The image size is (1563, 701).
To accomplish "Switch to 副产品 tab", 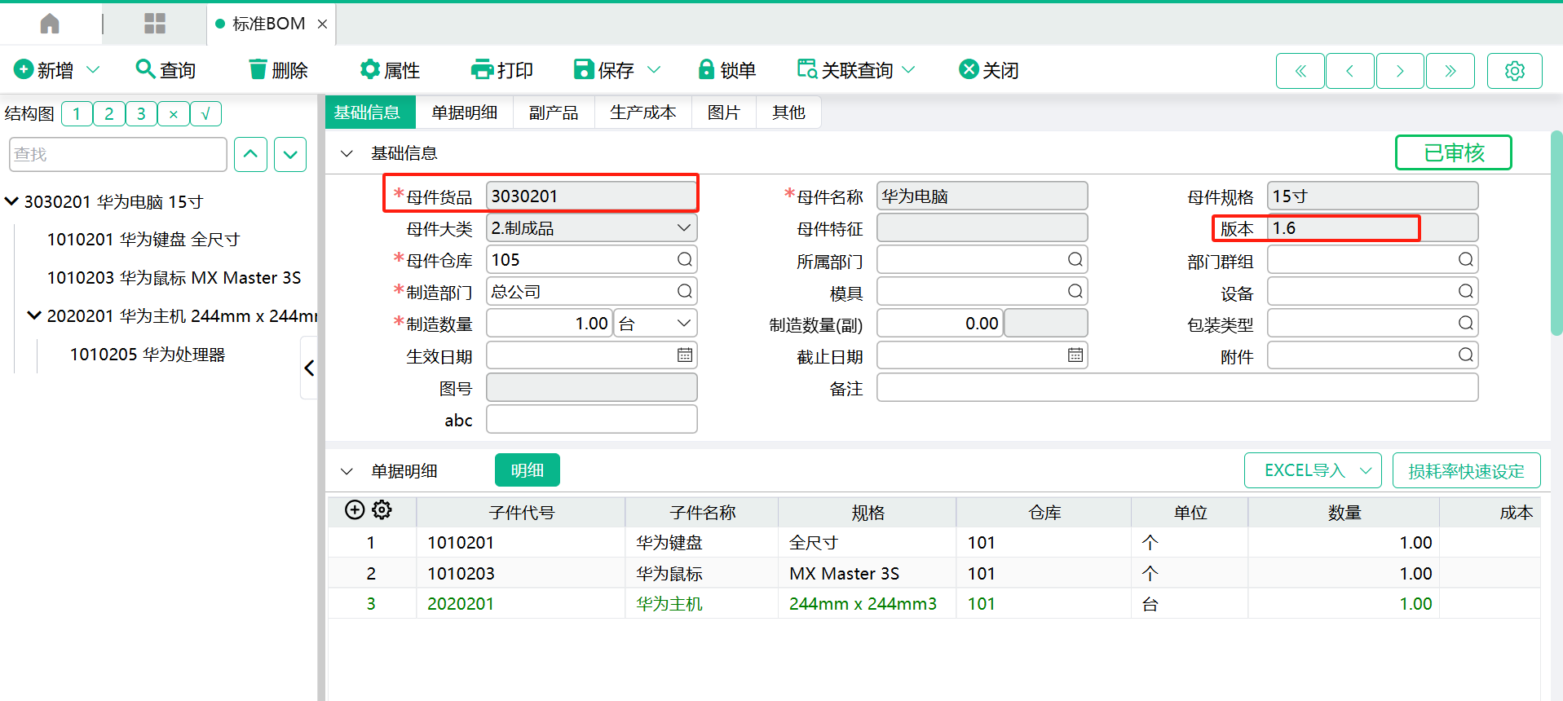I will [554, 112].
